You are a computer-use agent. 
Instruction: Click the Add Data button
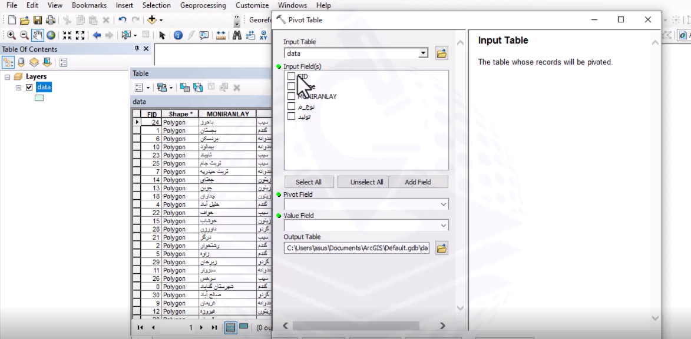(151, 20)
